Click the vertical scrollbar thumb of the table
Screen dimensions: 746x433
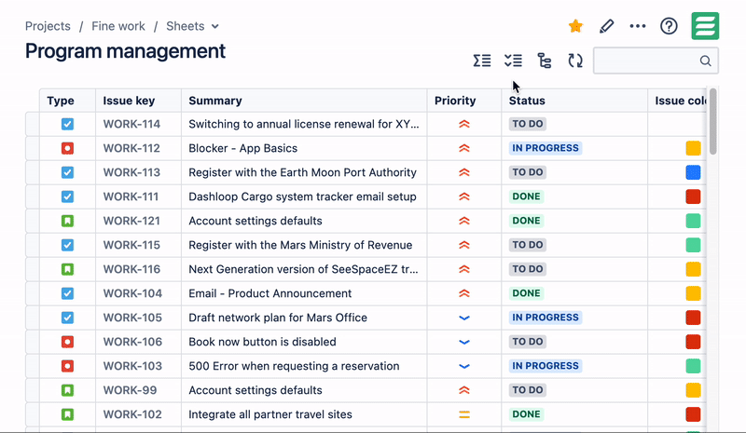coord(712,122)
